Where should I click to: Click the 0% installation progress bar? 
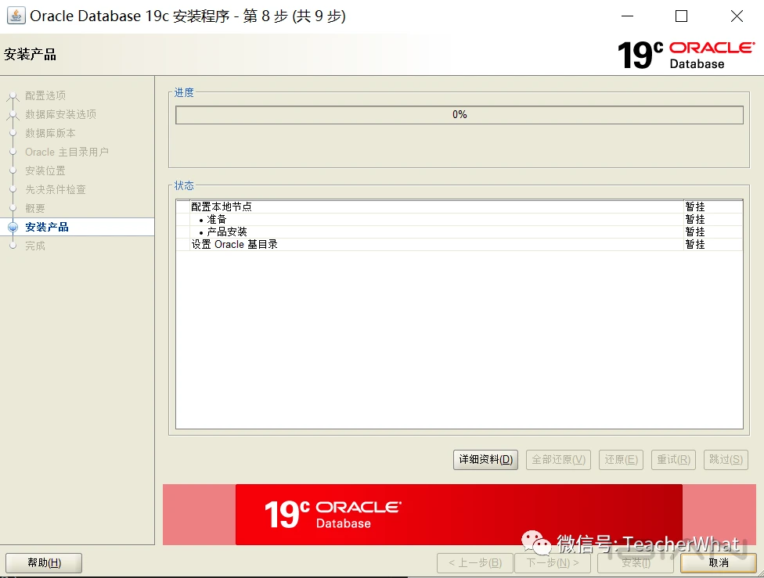coord(459,115)
